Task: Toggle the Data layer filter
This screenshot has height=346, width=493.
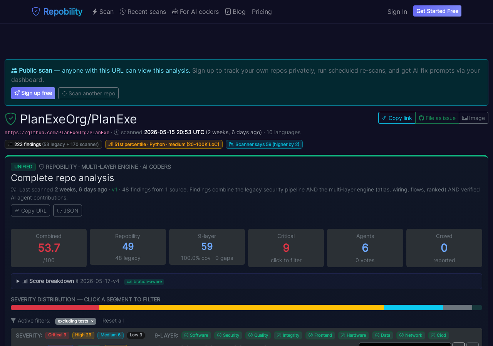Action: click(382, 336)
